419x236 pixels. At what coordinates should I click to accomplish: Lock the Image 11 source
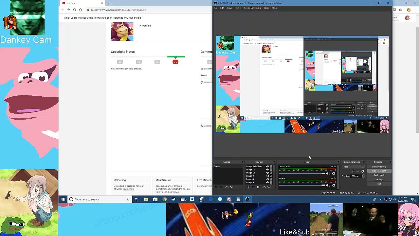click(x=271, y=170)
